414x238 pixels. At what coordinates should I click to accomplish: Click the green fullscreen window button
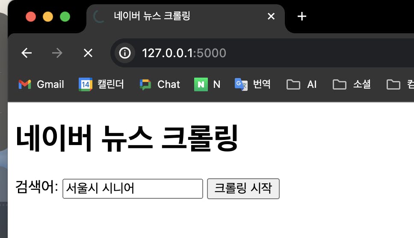(x=65, y=17)
